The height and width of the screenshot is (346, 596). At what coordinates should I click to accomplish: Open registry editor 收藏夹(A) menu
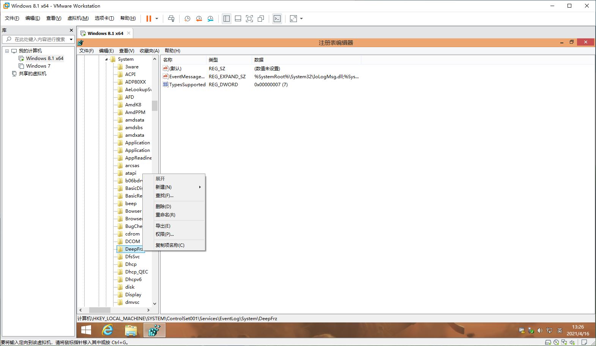(150, 51)
